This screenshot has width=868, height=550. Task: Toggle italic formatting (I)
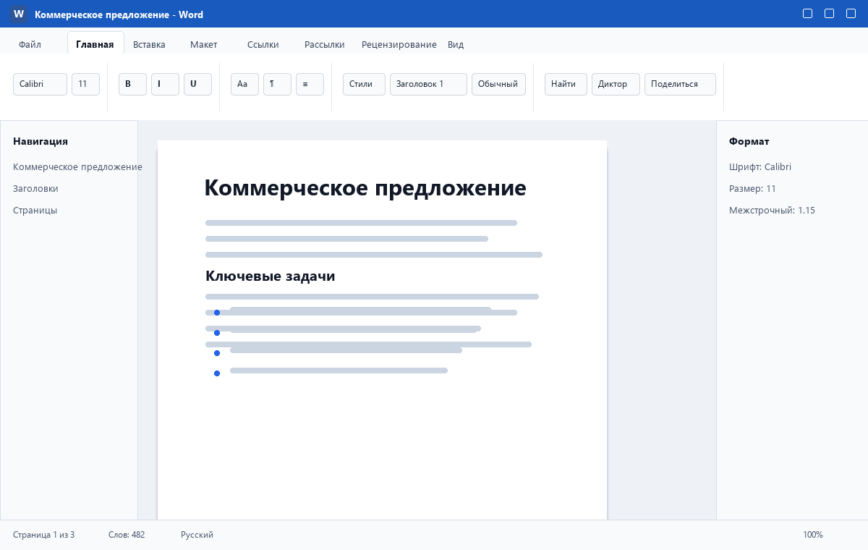(x=165, y=84)
